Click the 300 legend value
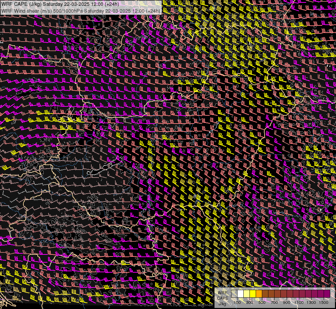Viewport: 336px width, 309px height. [x=250, y=302]
